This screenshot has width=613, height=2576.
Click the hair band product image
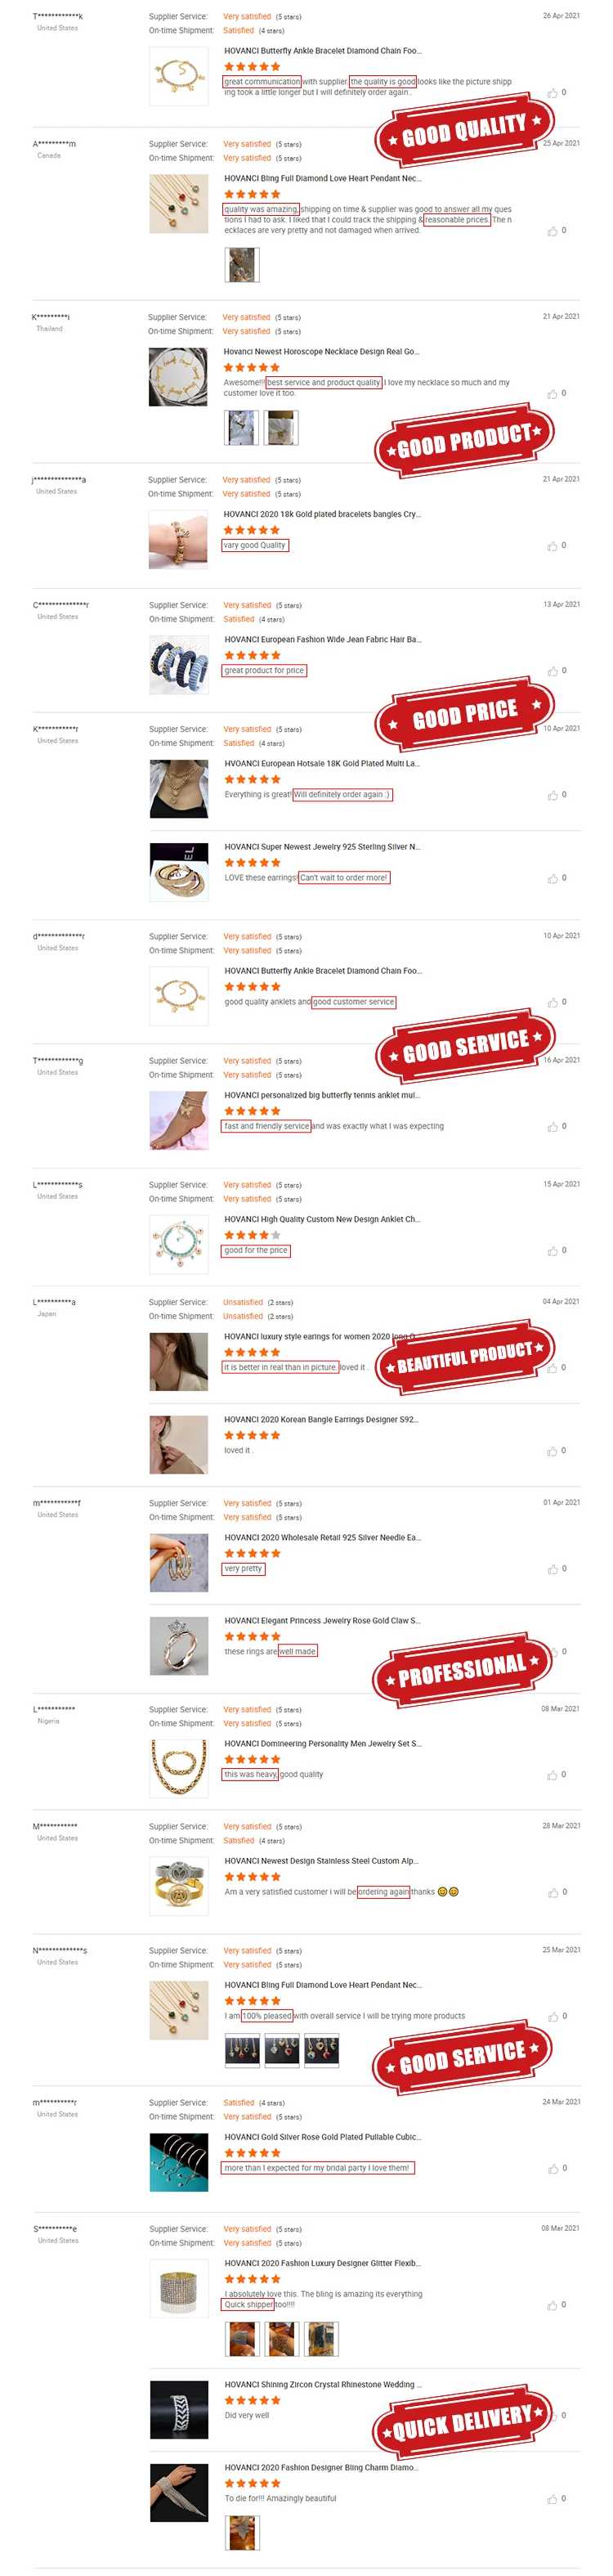[x=179, y=664]
